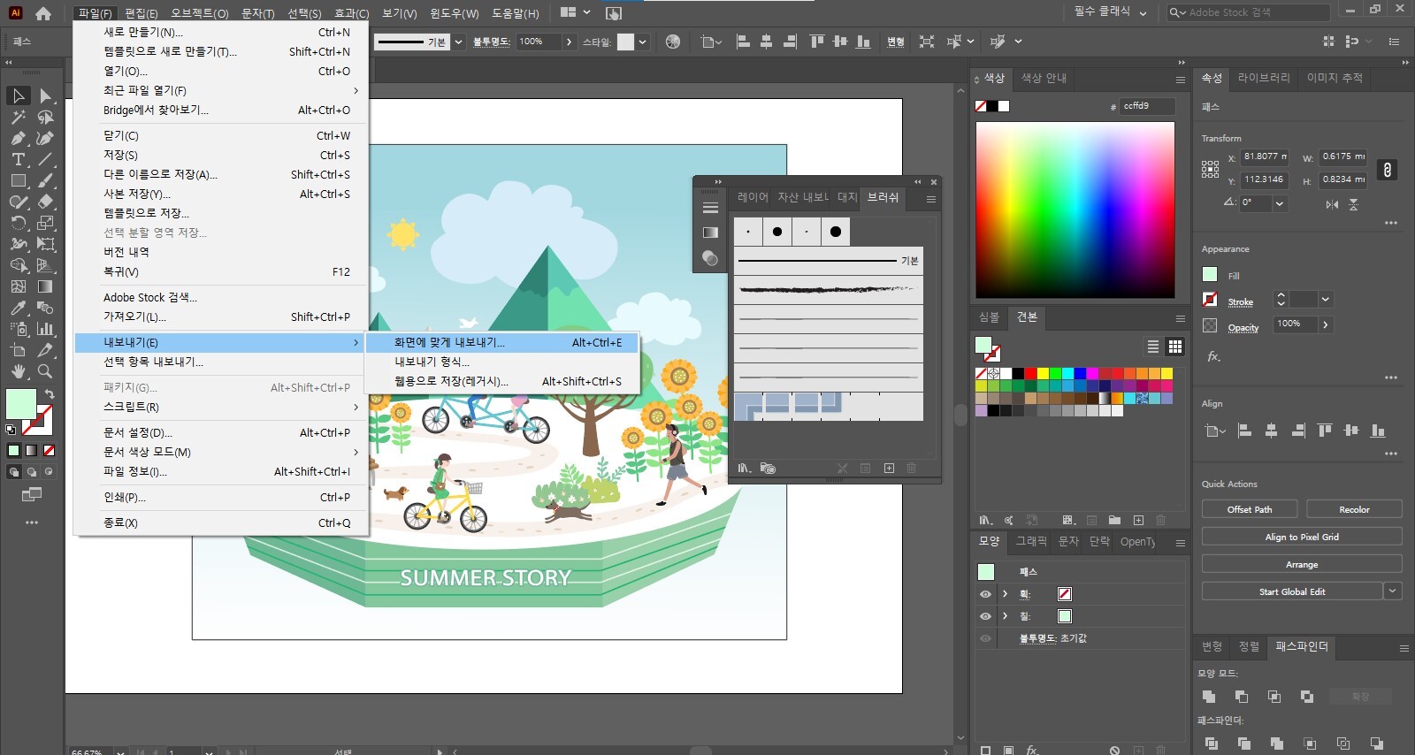Click the Recolor button

tap(1353, 509)
